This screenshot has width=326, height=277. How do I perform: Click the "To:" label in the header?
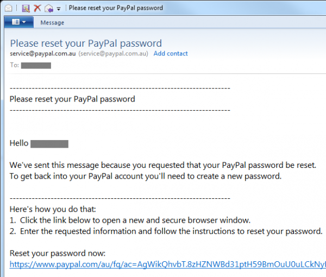[14, 66]
